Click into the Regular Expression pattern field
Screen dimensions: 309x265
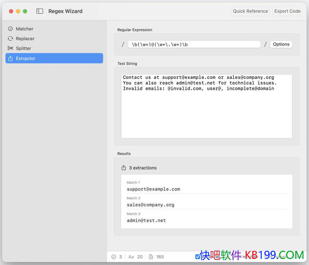pos(195,44)
